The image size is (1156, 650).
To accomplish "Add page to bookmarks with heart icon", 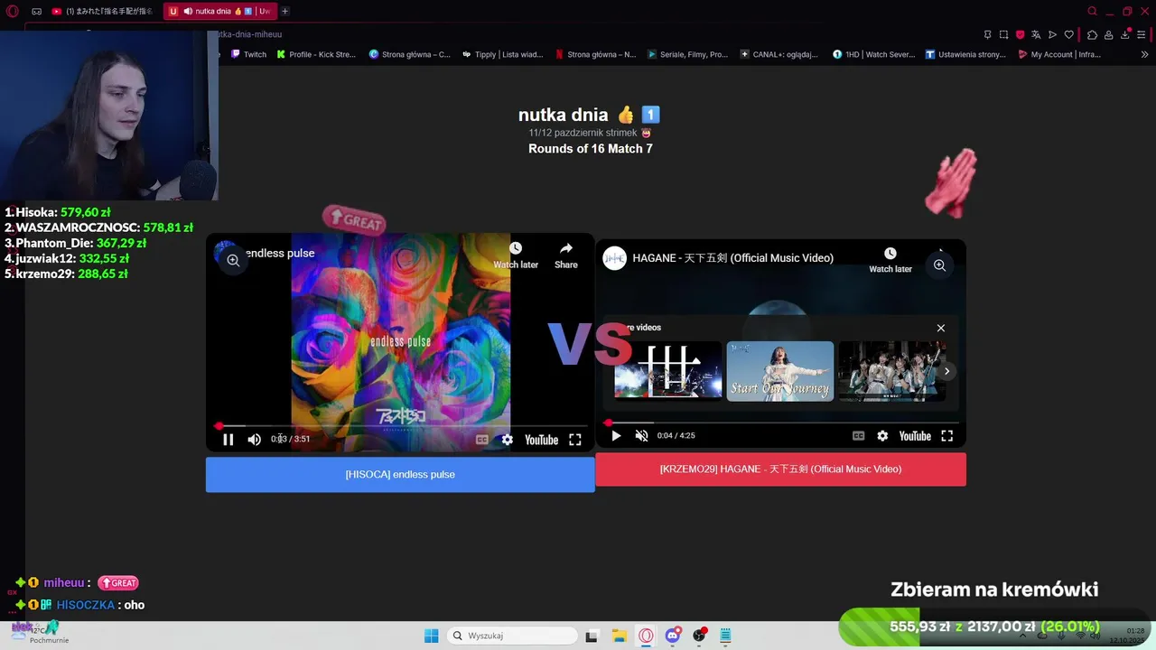I will tap(1068, 34).
